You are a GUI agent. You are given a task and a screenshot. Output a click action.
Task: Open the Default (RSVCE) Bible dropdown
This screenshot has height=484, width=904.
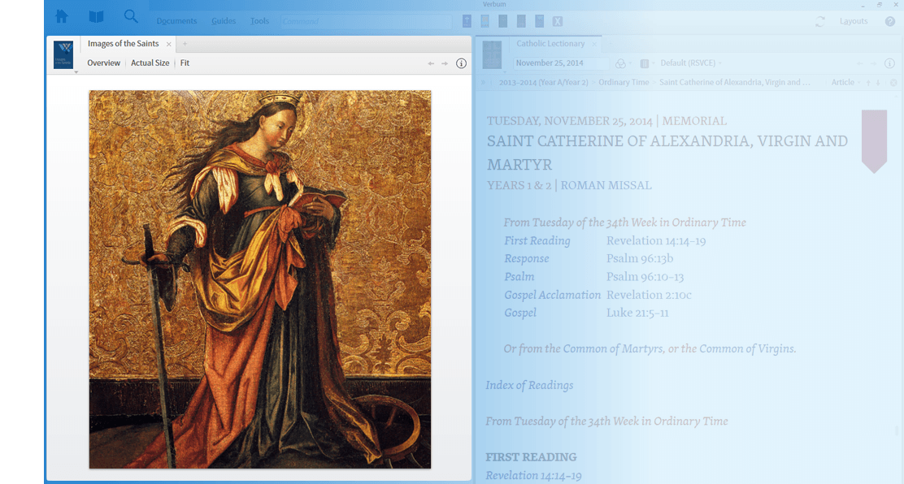tap(691, 63)
